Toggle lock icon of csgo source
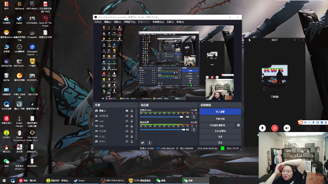328x184 pixels. pyautogui.click(x=132, y=121)
